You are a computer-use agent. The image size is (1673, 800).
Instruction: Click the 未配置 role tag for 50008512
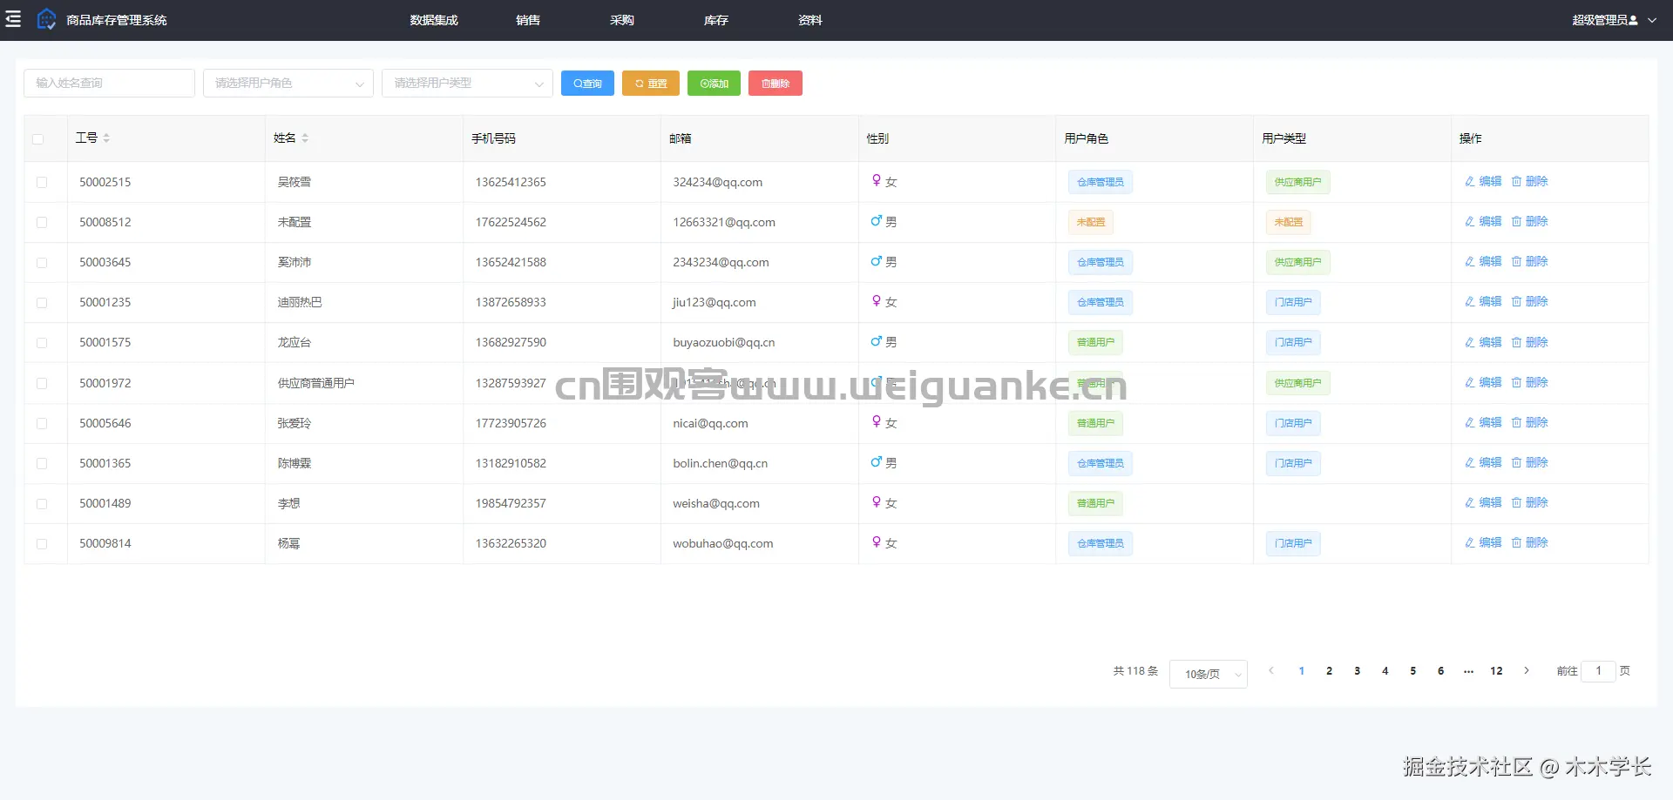tap(1091, 222)
